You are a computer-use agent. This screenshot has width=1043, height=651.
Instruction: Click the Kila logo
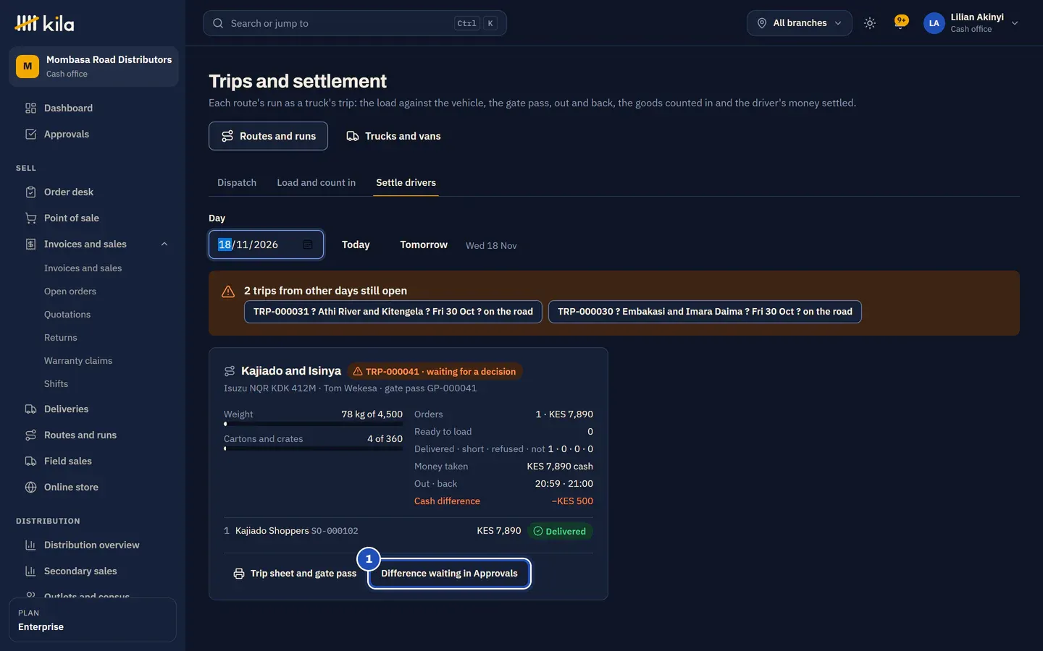(x=44, y=23)
